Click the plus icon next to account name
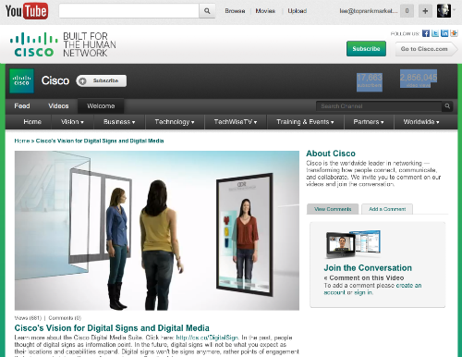Image resolution: width=462 pixels, height=357 pixels. pyautogui.click(x=425, y=11)
